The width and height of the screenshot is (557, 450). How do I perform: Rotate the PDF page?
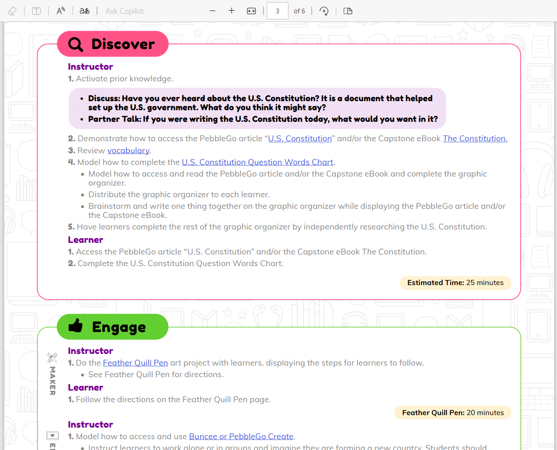click(324, 11)
